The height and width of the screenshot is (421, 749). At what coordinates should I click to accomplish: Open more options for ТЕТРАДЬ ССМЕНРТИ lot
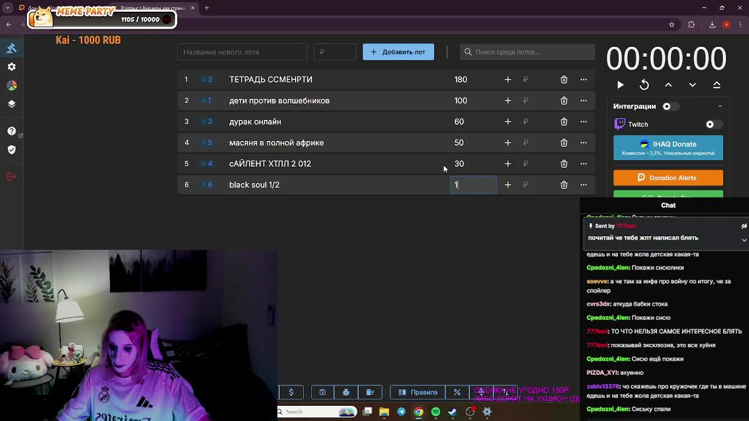click(583, 80)
